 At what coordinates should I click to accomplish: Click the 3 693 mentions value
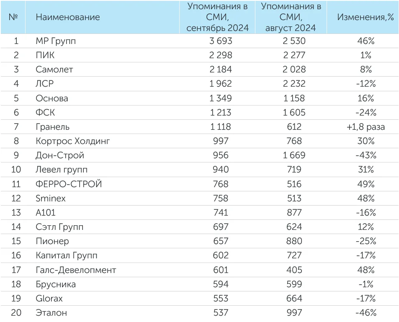[x=220, y=41]
